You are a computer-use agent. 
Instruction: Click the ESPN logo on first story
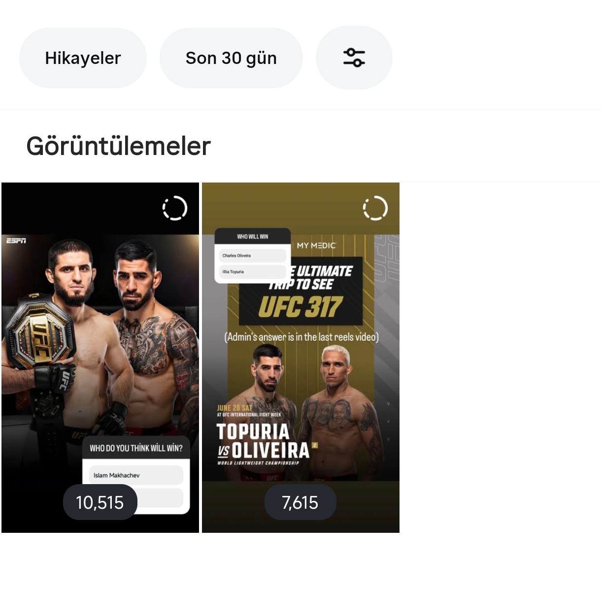16,241
